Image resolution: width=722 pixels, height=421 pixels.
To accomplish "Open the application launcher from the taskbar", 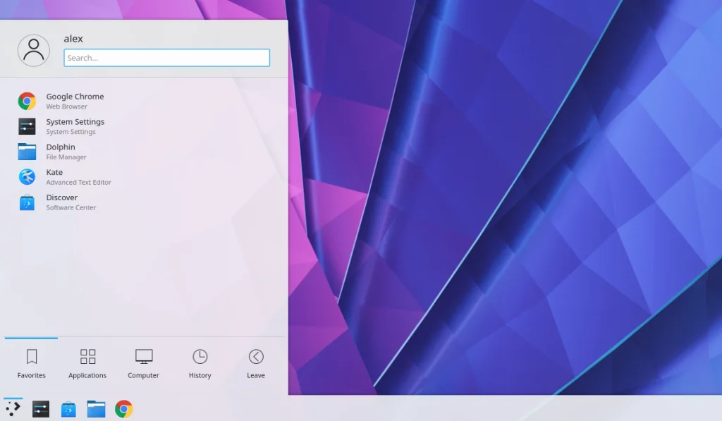I will pyautogui.click(x=13, y=408).
